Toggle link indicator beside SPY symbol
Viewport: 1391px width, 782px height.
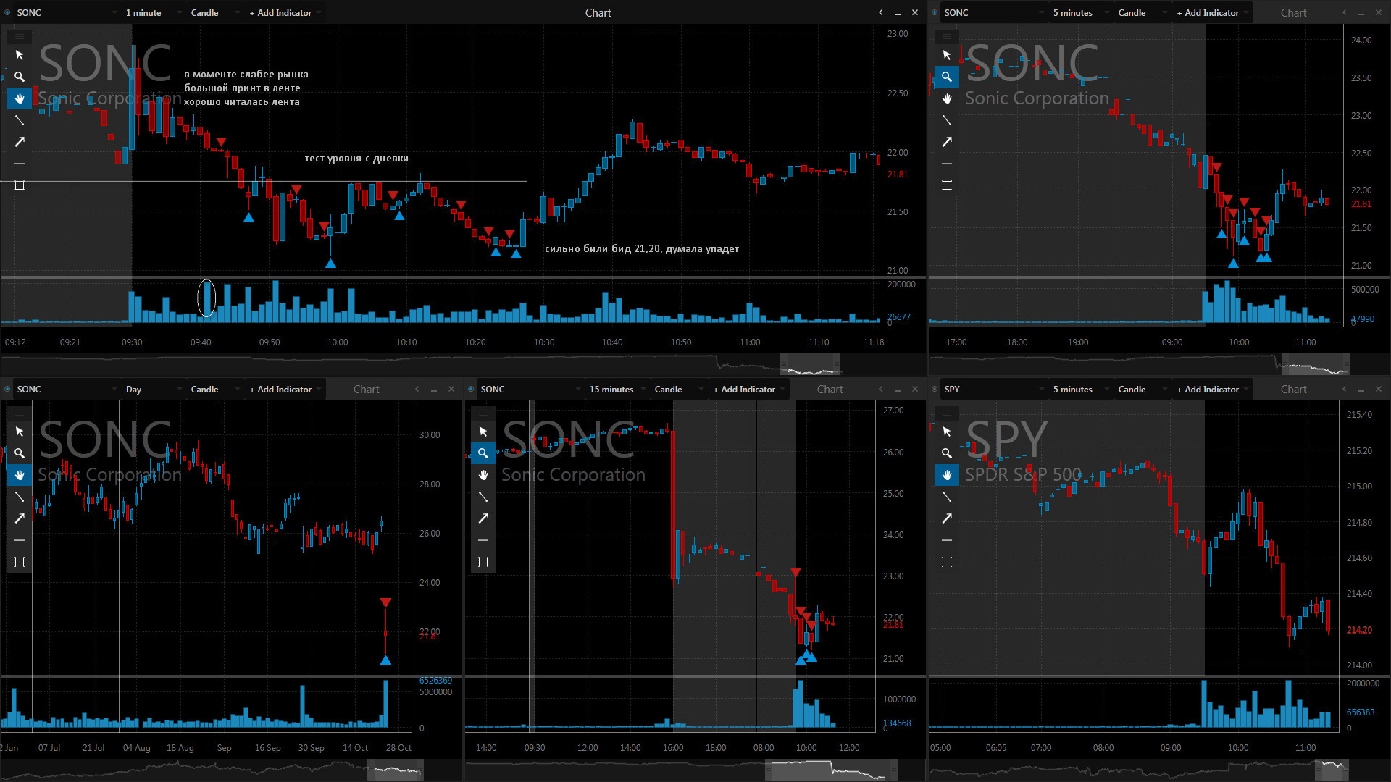coord(935,390)
